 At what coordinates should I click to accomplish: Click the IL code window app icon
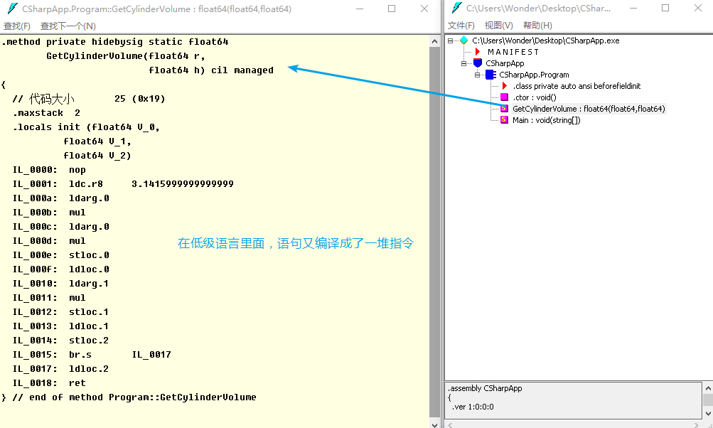coord(12,9)
